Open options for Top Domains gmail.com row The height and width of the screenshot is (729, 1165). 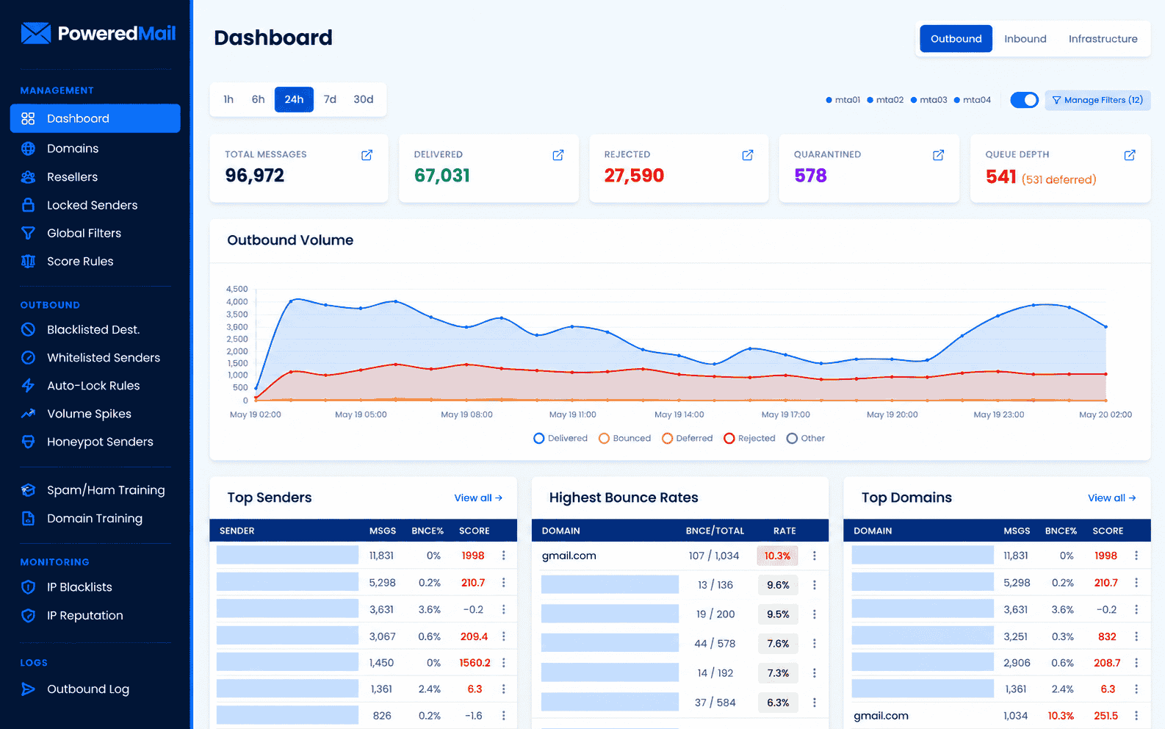pyautogui.click(x=1136, y=716)
